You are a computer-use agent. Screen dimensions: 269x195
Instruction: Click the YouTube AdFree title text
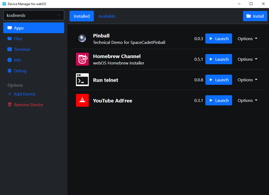[113, 101]
